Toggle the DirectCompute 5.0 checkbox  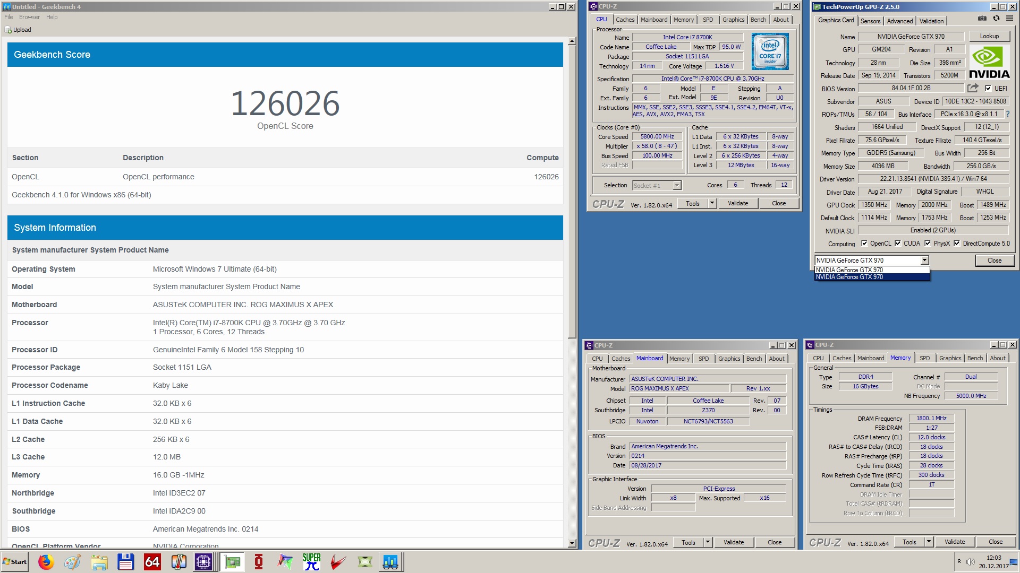(957, 244)
